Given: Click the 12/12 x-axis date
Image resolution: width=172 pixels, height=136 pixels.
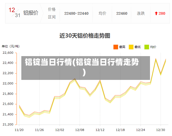Looking at the screenshot, I should [x=100, y=130].
